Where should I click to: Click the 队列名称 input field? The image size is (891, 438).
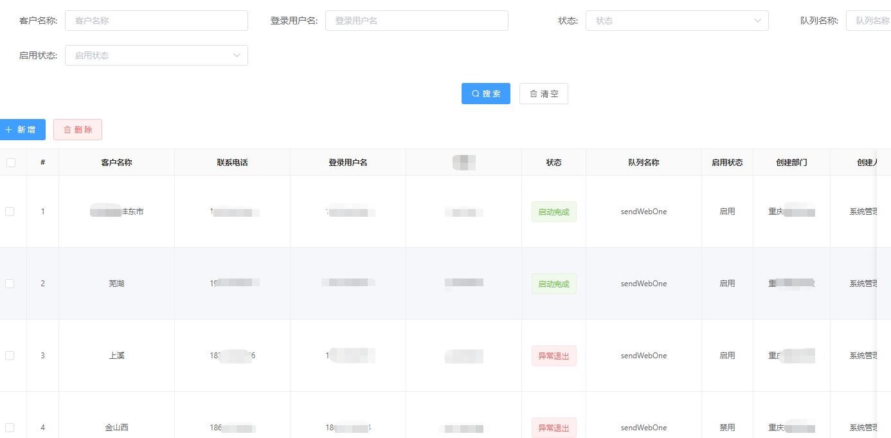(x=869, y=21)
